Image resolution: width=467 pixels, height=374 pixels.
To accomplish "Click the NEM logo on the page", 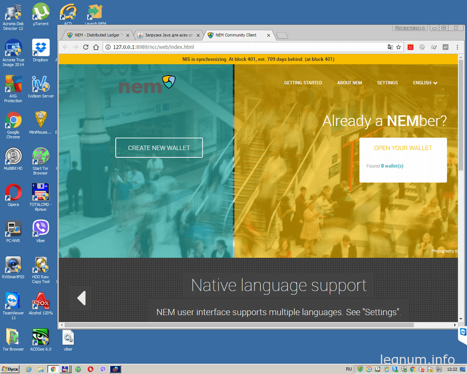I will pyautogui.click(x=147, y=85).
